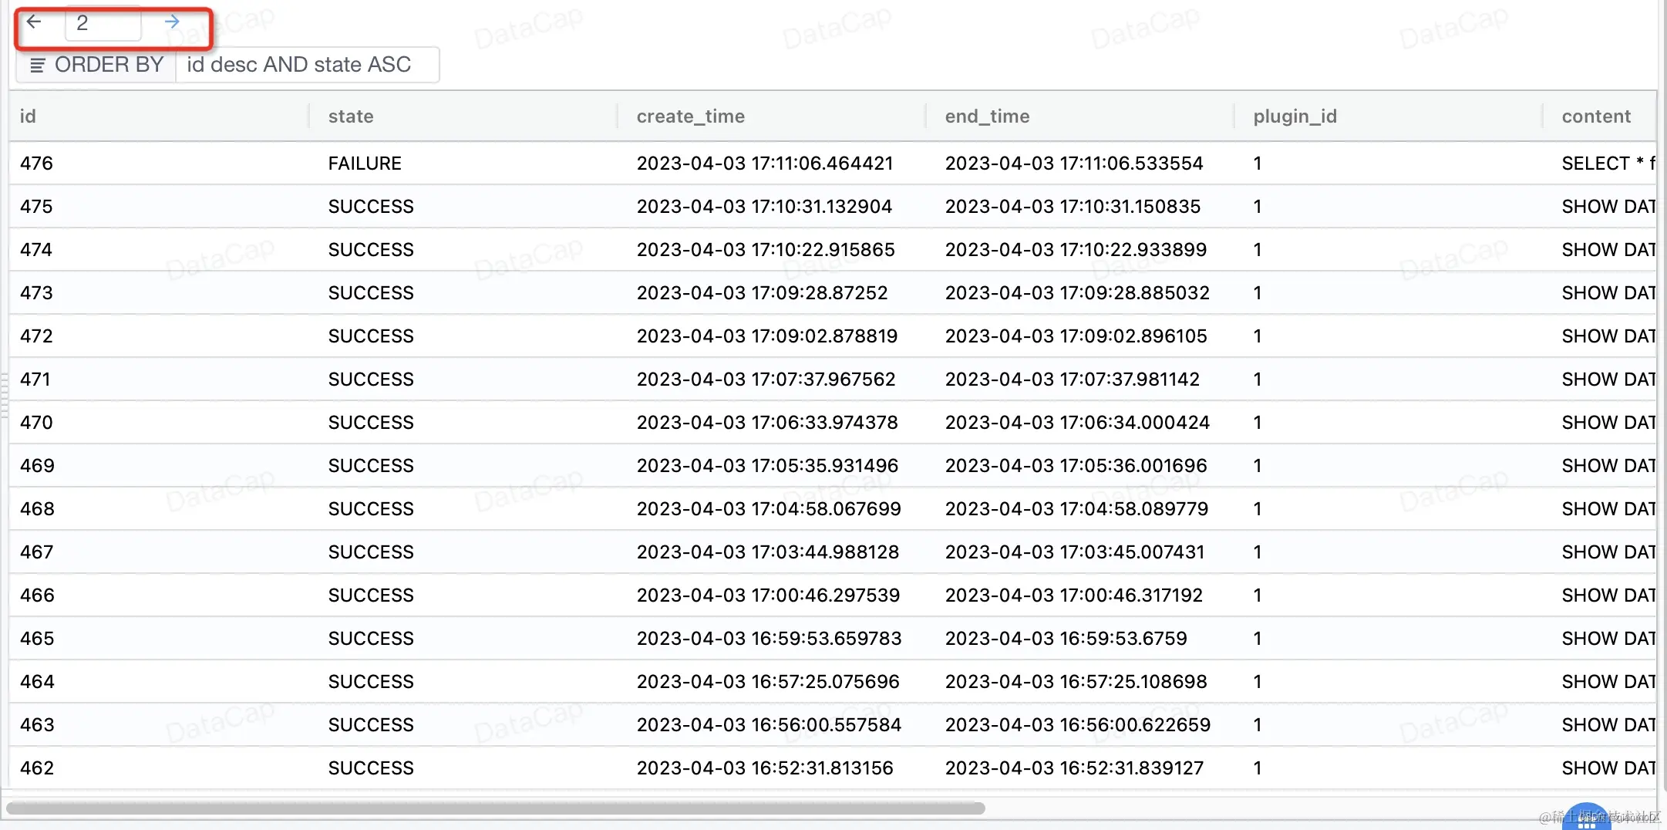Select end_time 2023-04-03 16:56:00.622659
Image resolution: width=1667 pixels, height=830 pixels.
pos(1078,725)
